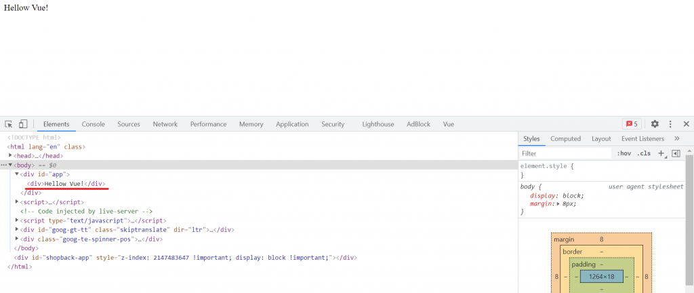Select the Elements tab
The image size is (694, 293).
coord(56,124)
